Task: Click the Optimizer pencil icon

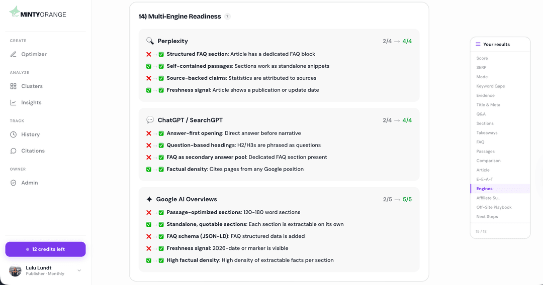Action: (13, 54)
